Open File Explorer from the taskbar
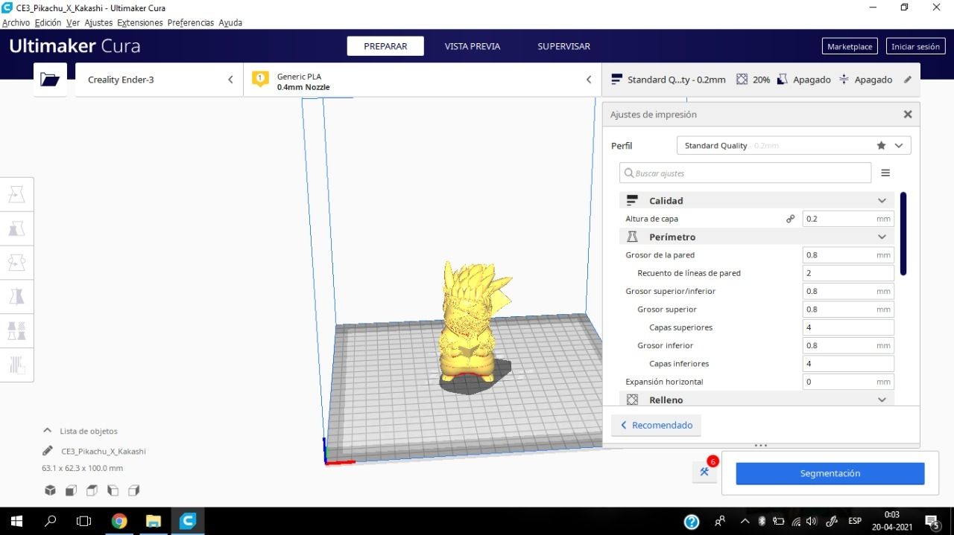The height and width of the screenshot is (535, 954). pyautogui.click(x=154, y=521)
